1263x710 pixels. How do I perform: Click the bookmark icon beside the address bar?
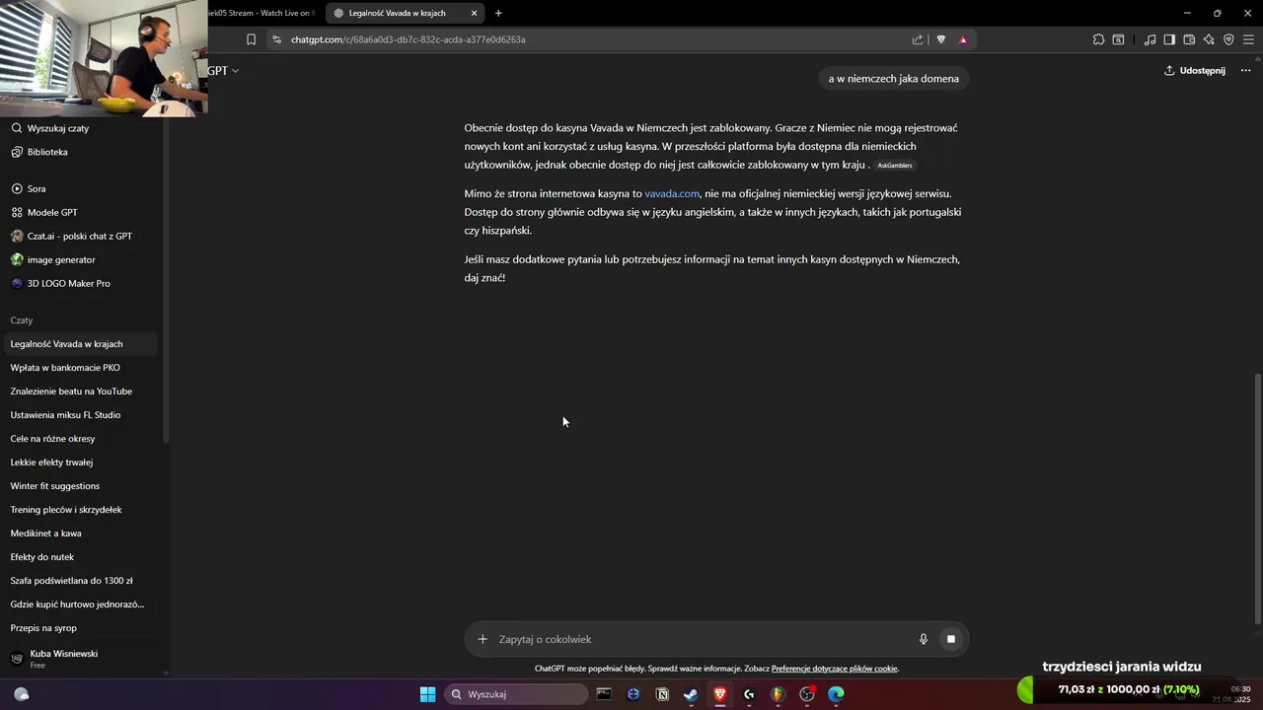[x=251, y=39]
